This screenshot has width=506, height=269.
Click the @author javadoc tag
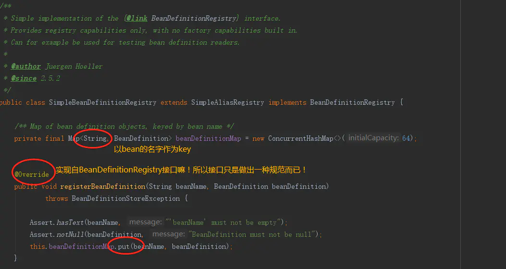[26, 66]
